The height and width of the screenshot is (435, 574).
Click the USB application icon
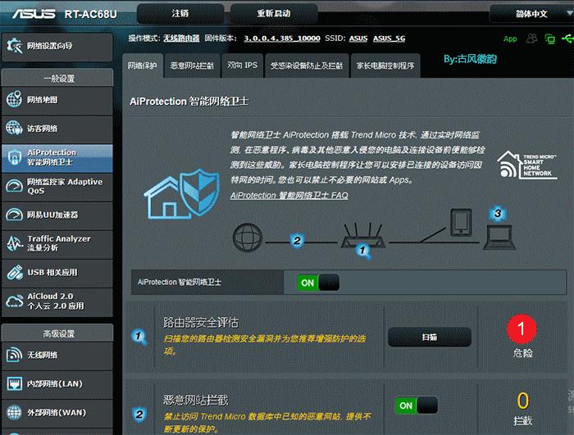(x=14, y=272)
